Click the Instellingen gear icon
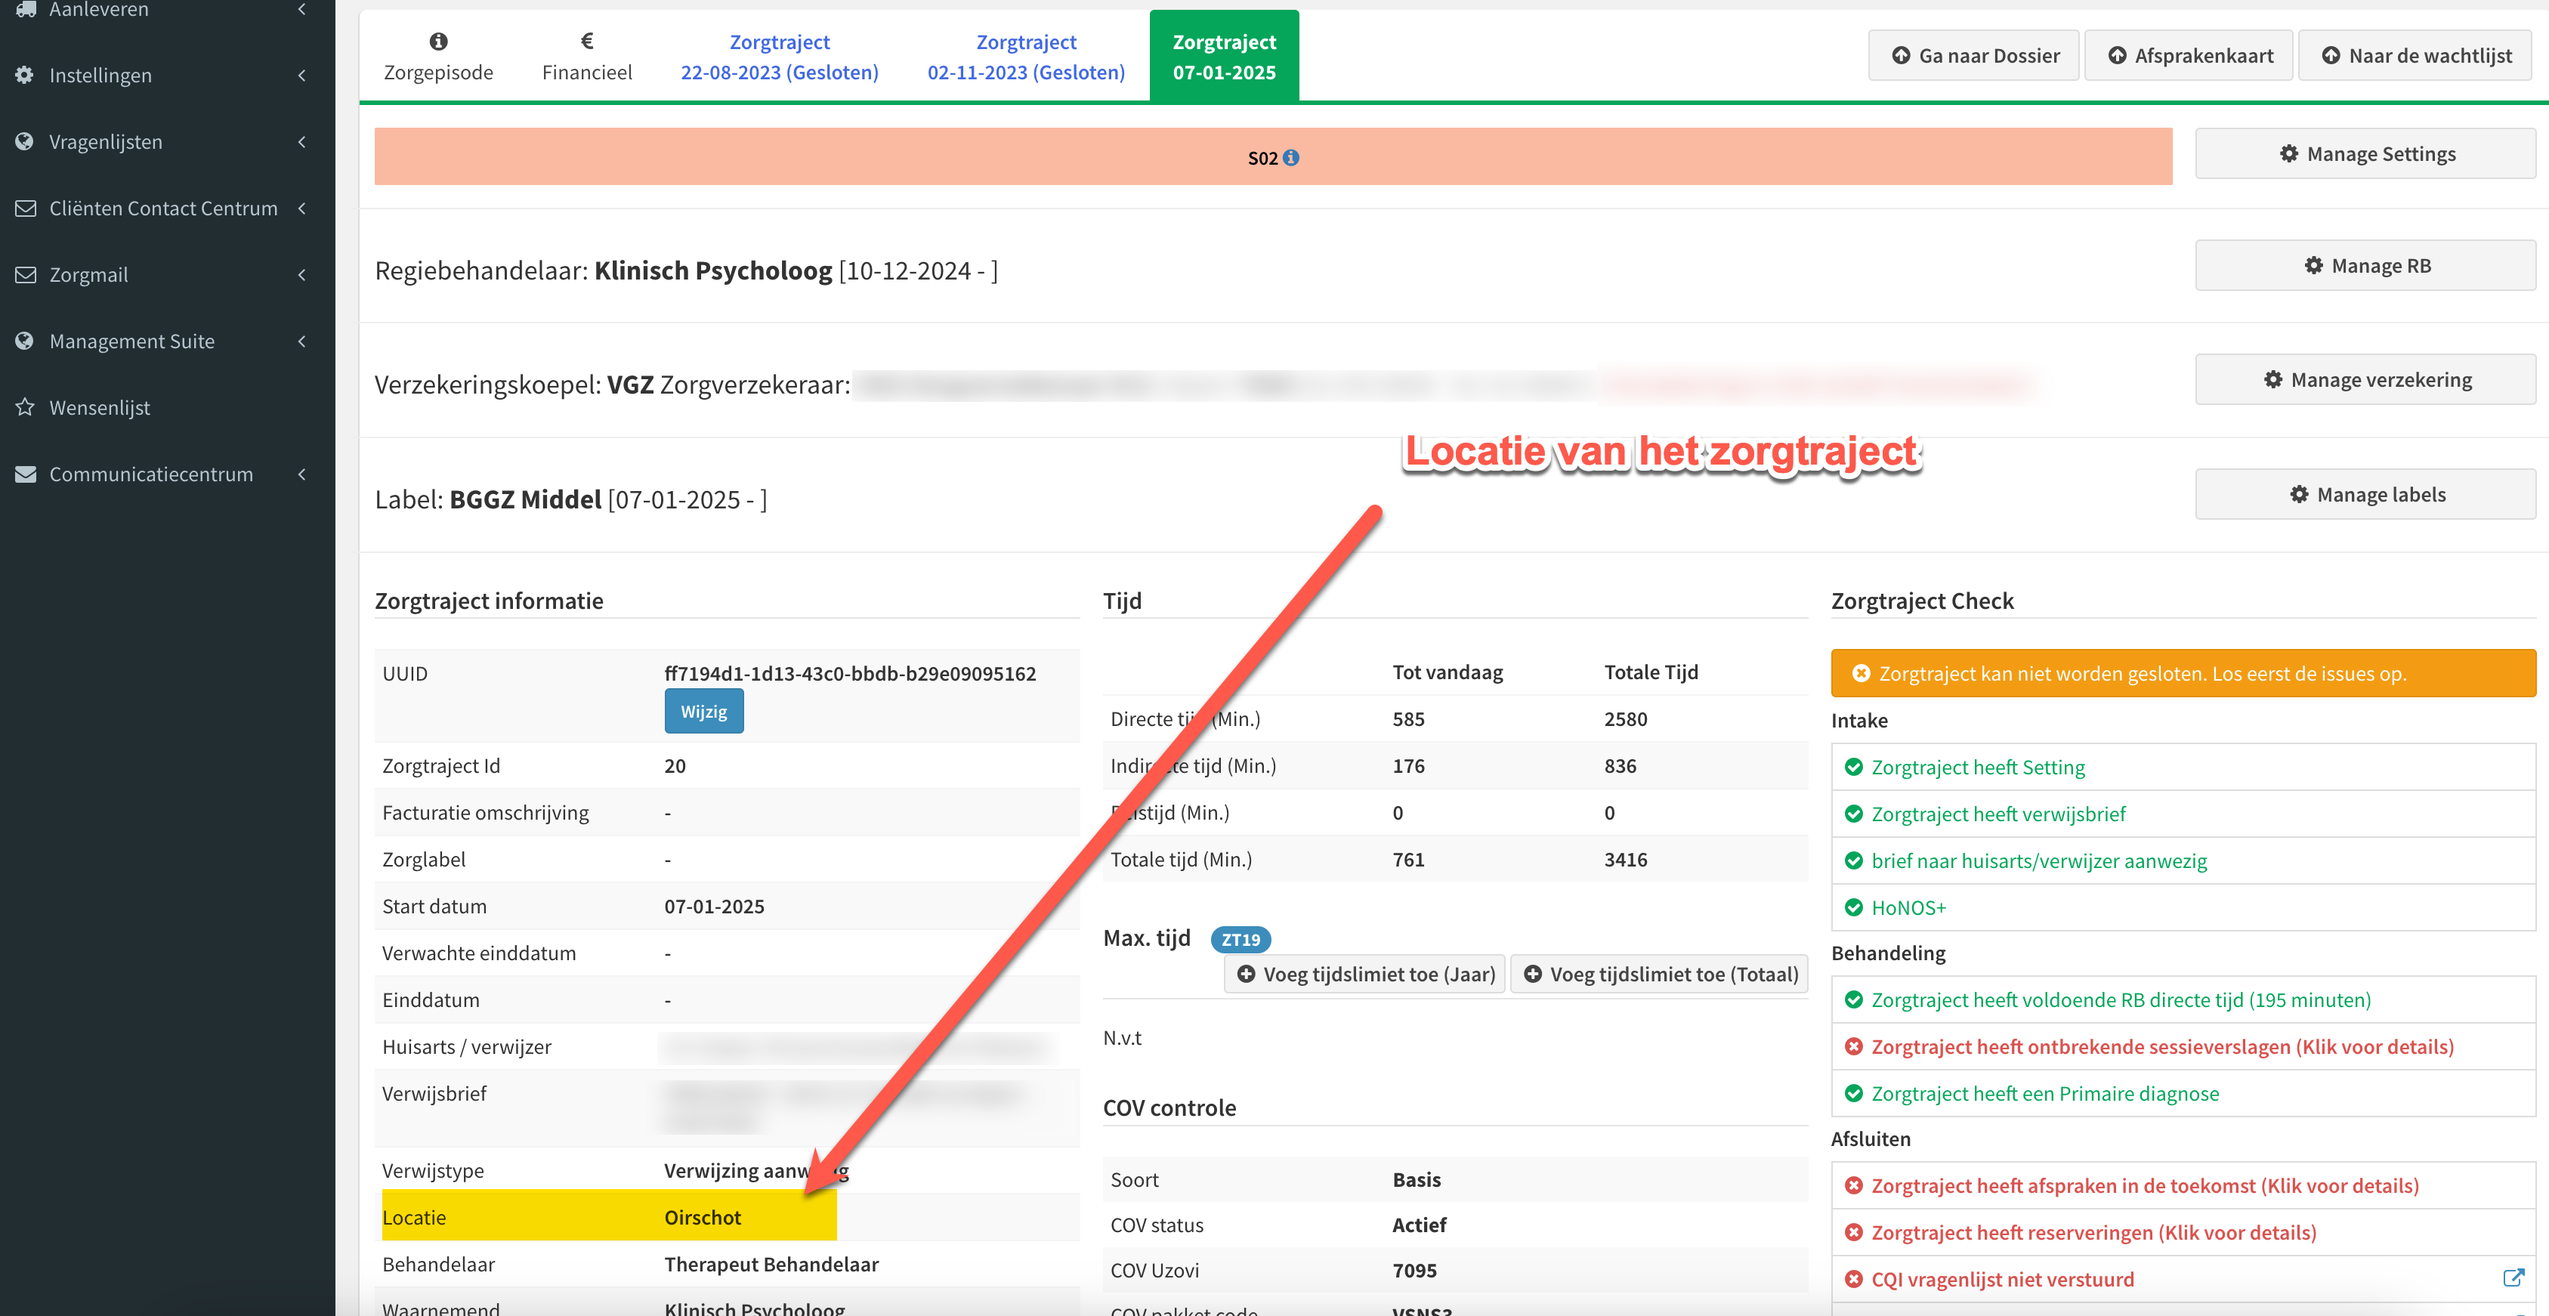2549x1316 pixels. (x=25, y=74)
